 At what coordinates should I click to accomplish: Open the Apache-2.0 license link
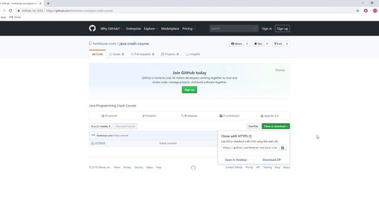(269, 116)
